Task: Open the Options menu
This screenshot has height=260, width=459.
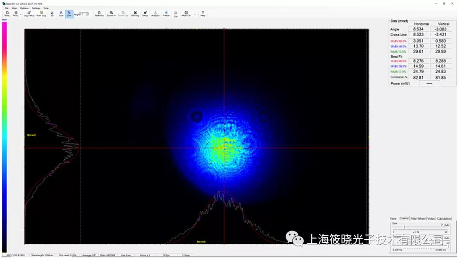Action: [x=25, y=8]
